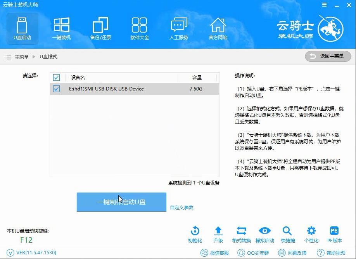Click the 格式转换 icon
This screenshot has height=259, width=356.
pyautogui.click(x=241, y=231)
